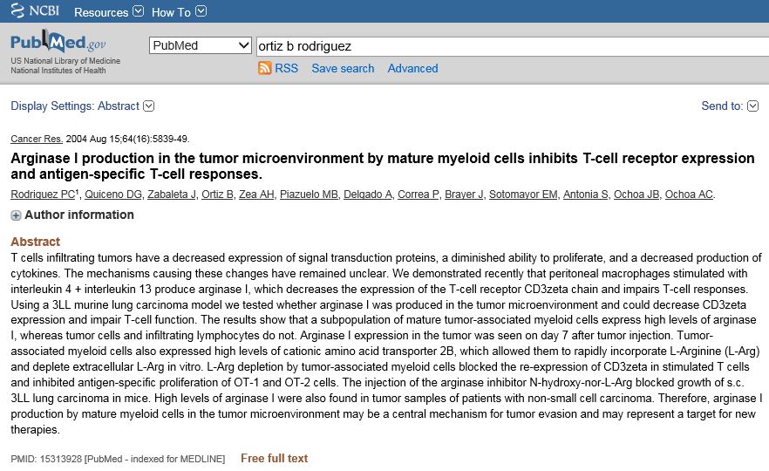Expand Author information plus icon
This screenshot has width=769, height=471.
16,215
